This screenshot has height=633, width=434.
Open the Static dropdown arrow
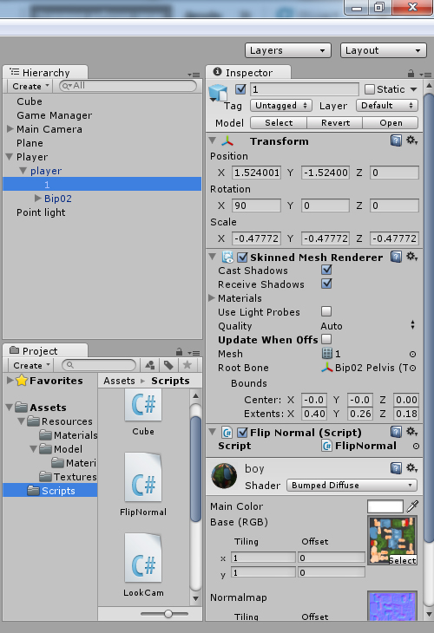(413, 89)
